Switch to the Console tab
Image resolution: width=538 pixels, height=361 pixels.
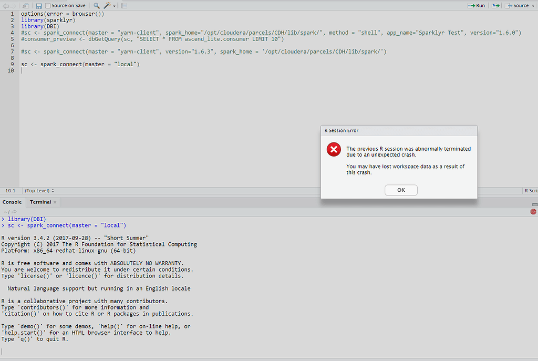point(12,202)
